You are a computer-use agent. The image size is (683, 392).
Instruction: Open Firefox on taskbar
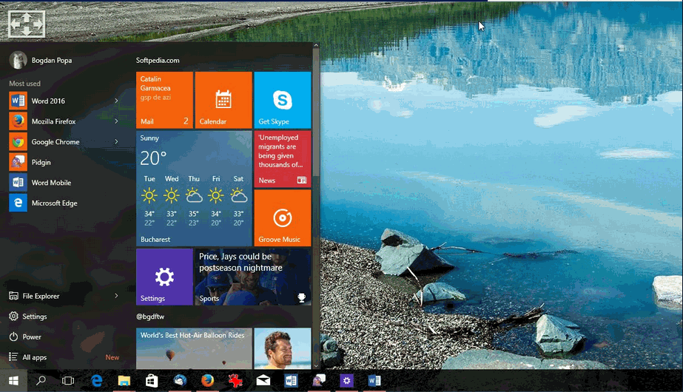[x=207, y=381]
